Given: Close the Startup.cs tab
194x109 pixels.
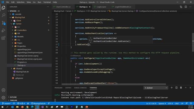Looking at the screenshot, I should pyautogui.click(x=90, y=7).
